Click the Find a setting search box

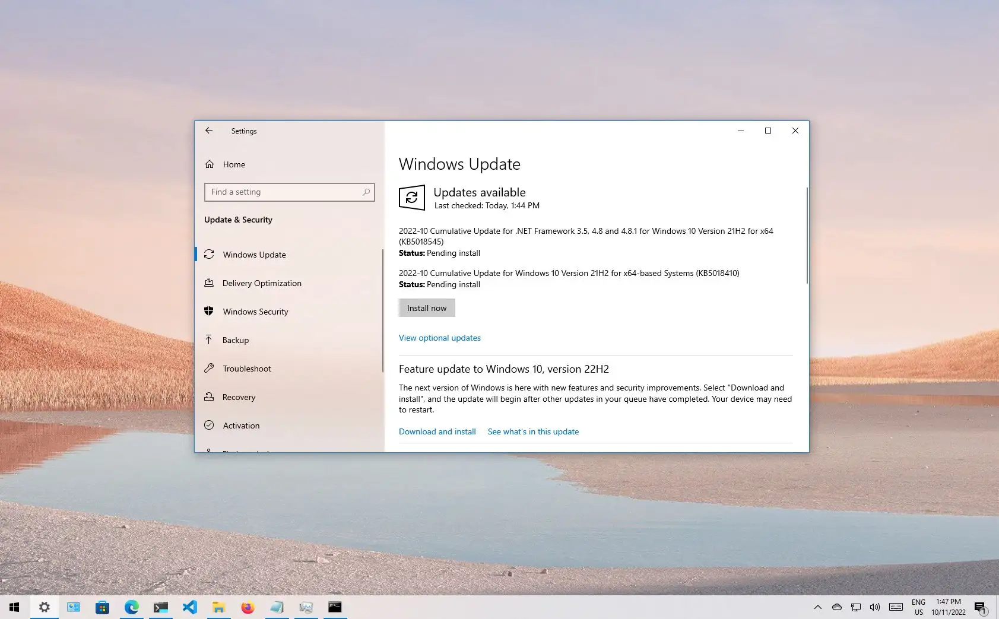click(x=289, y=192)
